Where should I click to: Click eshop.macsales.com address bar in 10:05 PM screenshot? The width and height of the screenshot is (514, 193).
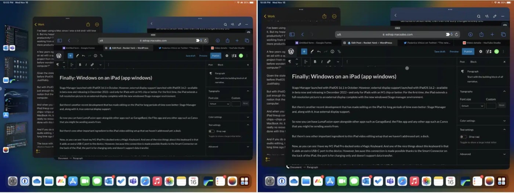(153, 41)
